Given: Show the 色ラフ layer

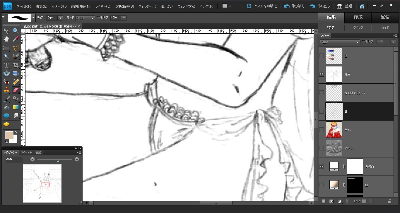Looking at the screenshot, I should click(322, 130).
